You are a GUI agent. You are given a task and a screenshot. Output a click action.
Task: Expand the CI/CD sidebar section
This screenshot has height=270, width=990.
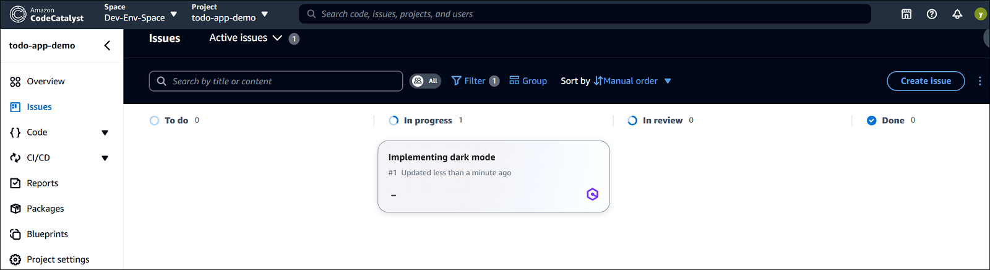coord(105,158)
